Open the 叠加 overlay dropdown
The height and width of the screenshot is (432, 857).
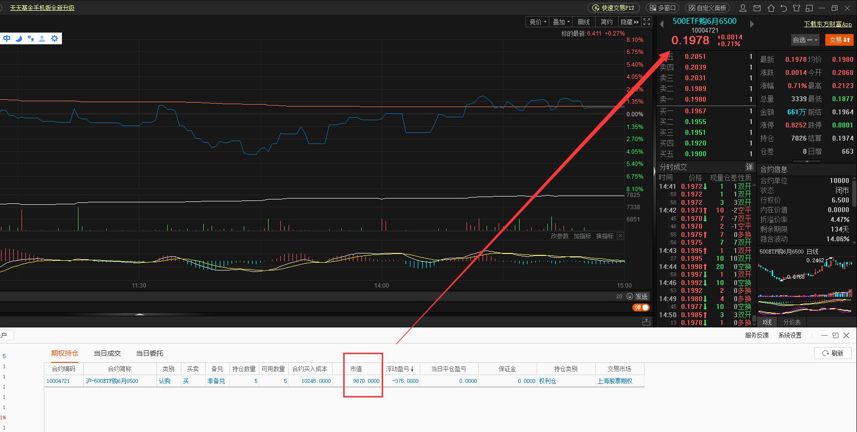(561, 22)
